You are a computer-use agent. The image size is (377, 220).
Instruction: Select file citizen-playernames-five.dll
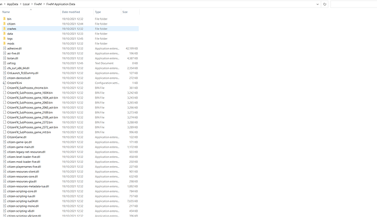click(x=24, y=167)
